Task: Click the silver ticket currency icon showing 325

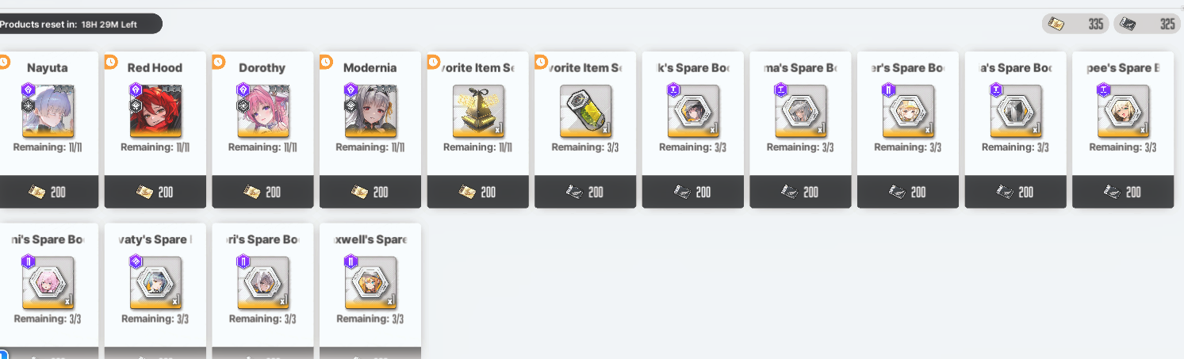Action: pos(1128,24)
